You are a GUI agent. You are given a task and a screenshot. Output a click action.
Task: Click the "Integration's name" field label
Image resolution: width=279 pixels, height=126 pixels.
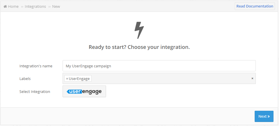pyautogui.click(x=36, y=66)
